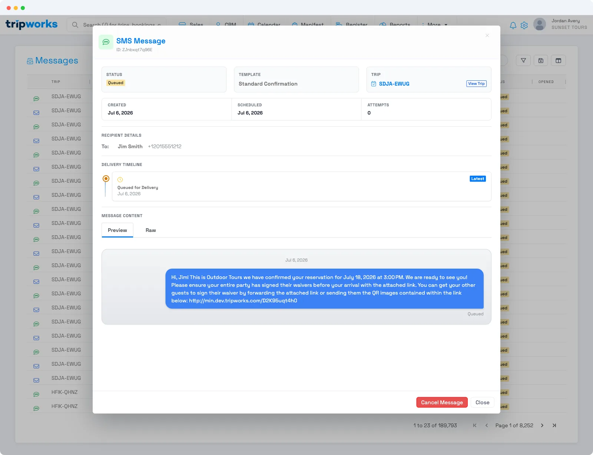The width and height of the screenshot is (593, 455).
Task: Open the Manifest menu
Action: (x=308, y=25)
